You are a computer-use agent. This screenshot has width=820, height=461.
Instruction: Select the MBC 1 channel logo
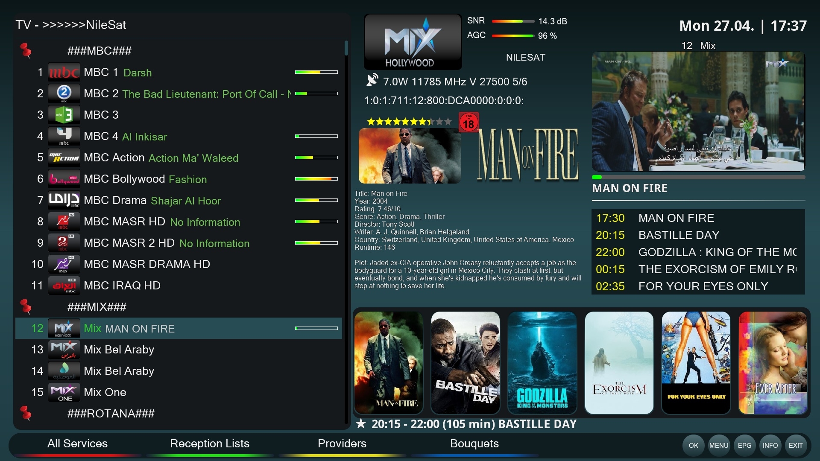(64, 72)
